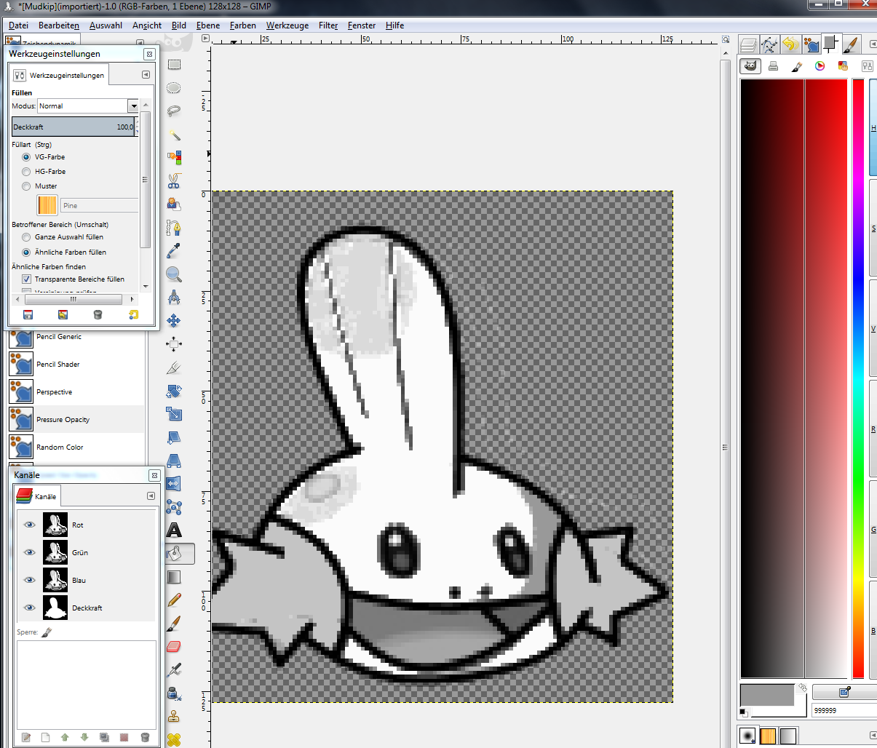This screenshot has height=748, width=877.
Task: Select the Color Picker eyedropper tool
Action: (174, 251)
